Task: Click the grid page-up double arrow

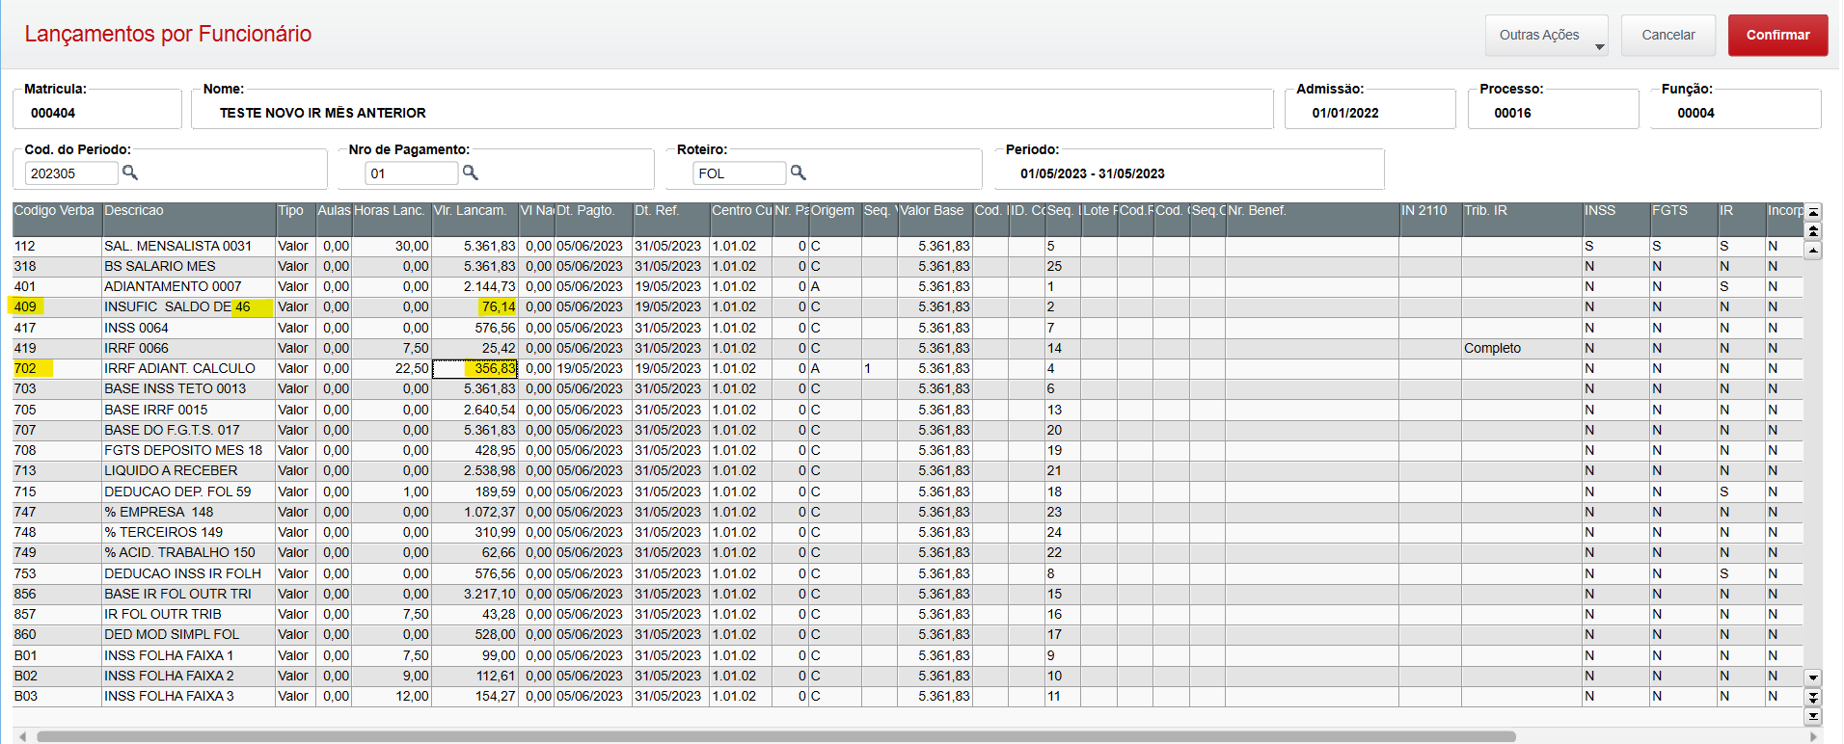Action: click(1813, 231)
